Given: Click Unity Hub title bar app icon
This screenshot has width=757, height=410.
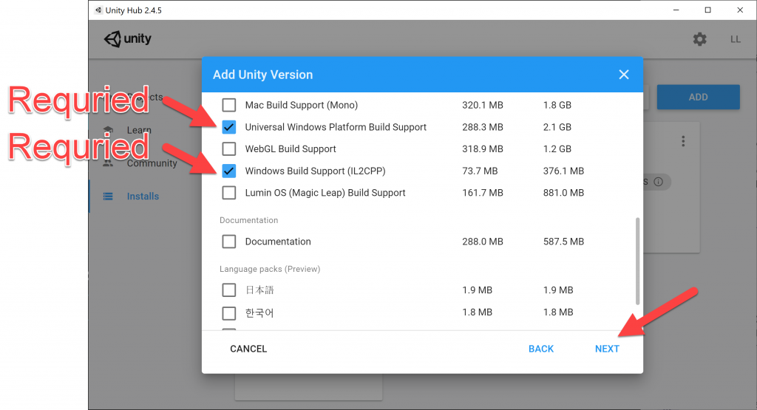Looking at the screenshot, I should 98,10.
